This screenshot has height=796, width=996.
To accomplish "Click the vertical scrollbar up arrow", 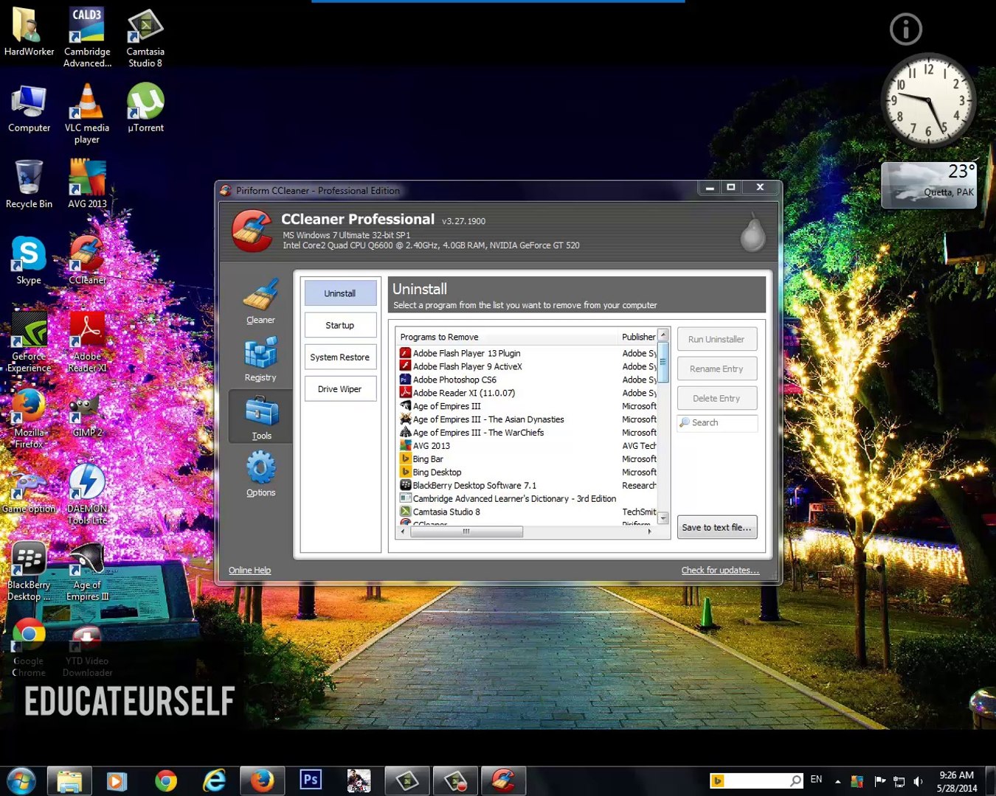I will pyautogui.click(x=663, y=335).
